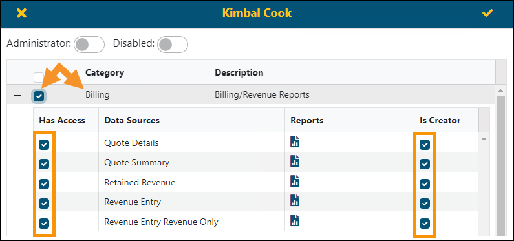This screenshot has height=241, width=514.
Task: Click the Category column header
Action: point(144,72)
